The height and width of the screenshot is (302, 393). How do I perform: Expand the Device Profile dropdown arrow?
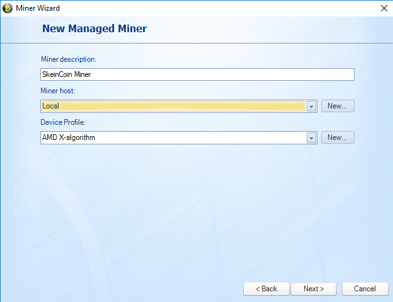(311, 138)
